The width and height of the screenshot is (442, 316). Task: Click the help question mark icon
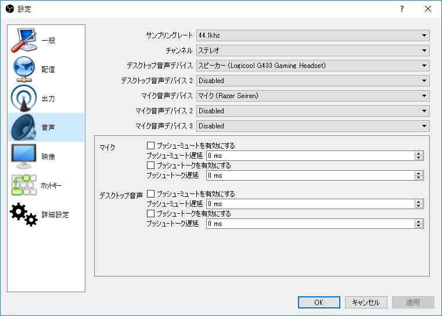click(401, 9)
